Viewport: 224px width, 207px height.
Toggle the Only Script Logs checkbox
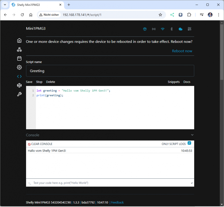(x=189, y=143)
